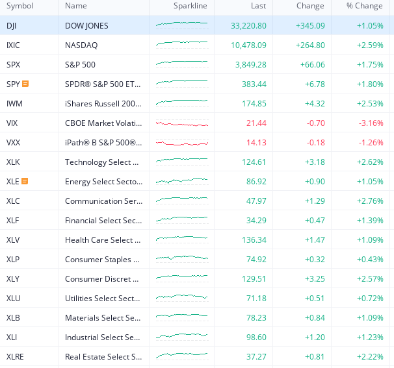Select Communication Services name
Viewport: 394px width, 368px height.
[103, 201]
